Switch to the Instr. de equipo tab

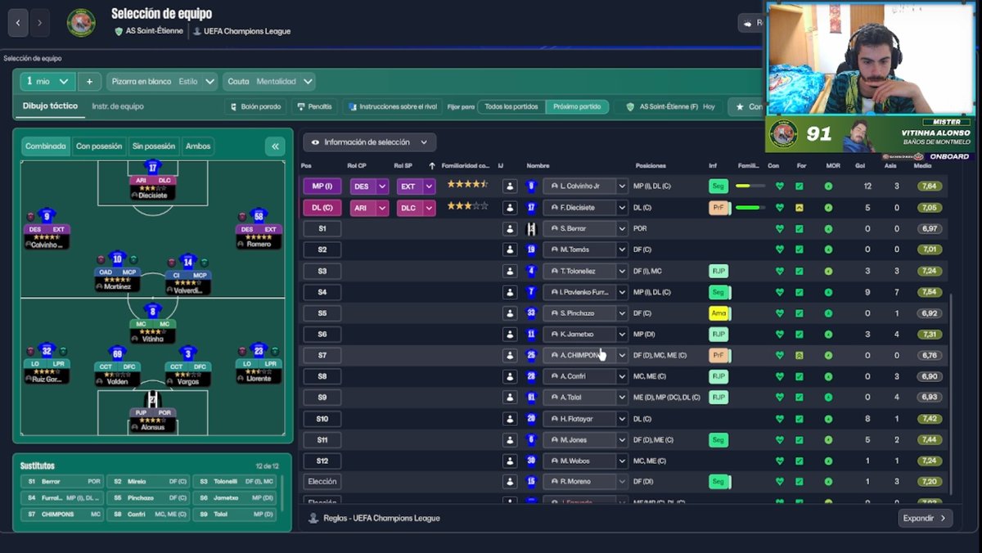[118, 106]
